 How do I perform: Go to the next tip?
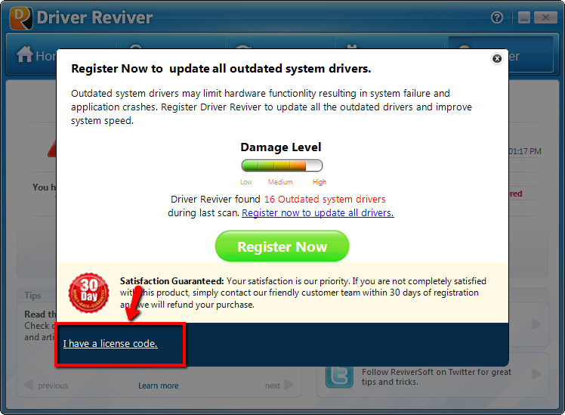click(279, 386)
